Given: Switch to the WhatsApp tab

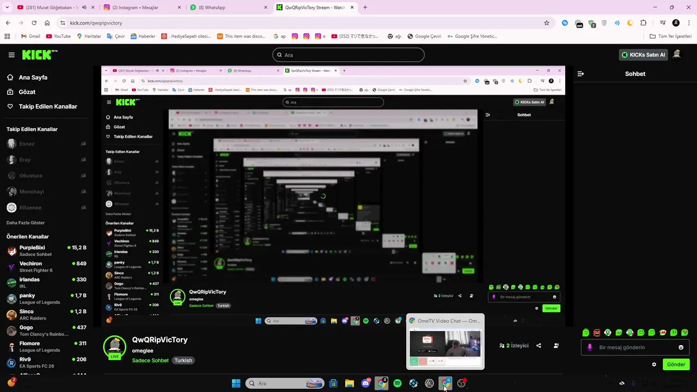Looking at the screenshot, I should tap(229, 8).
